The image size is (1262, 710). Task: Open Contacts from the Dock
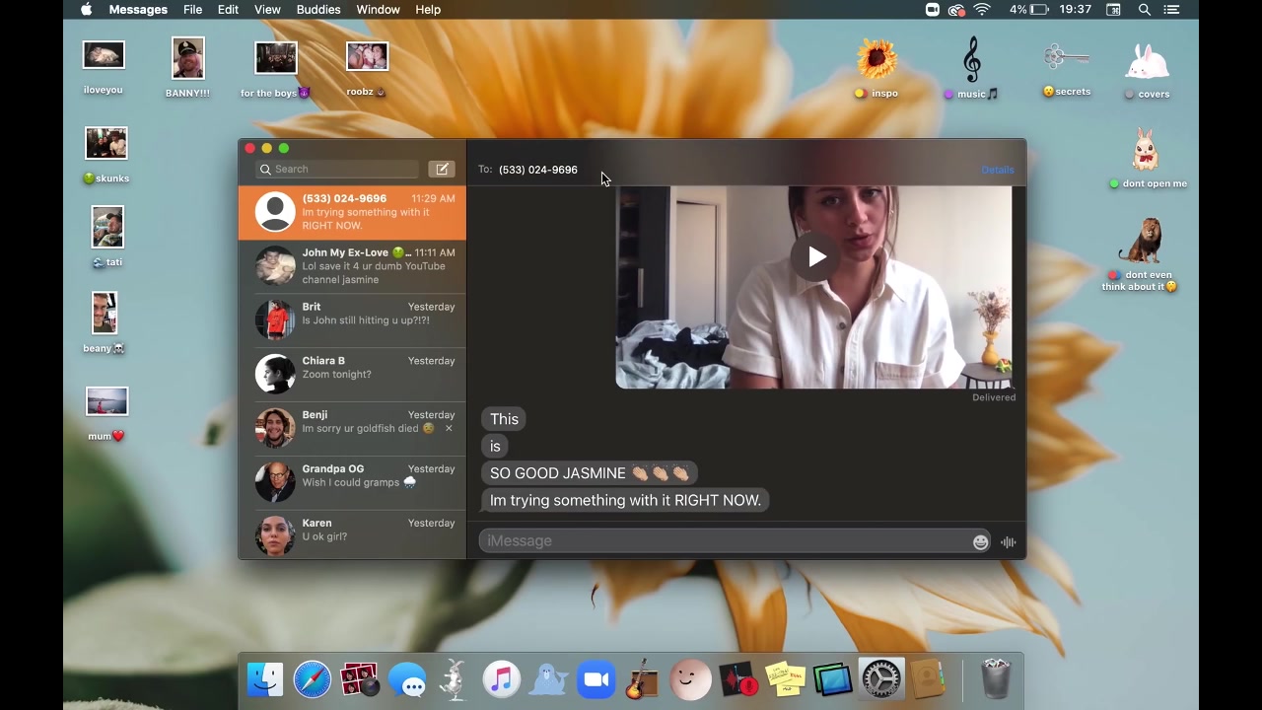coord(928,679)
